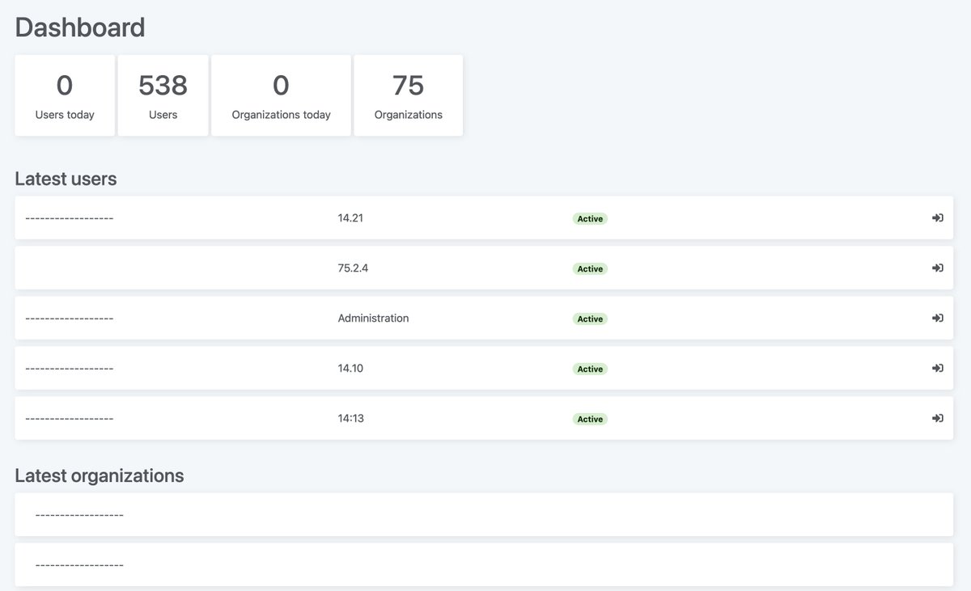
Task: Click the sign-in icon in the 14.21 row
Action: tap(937, 218)
